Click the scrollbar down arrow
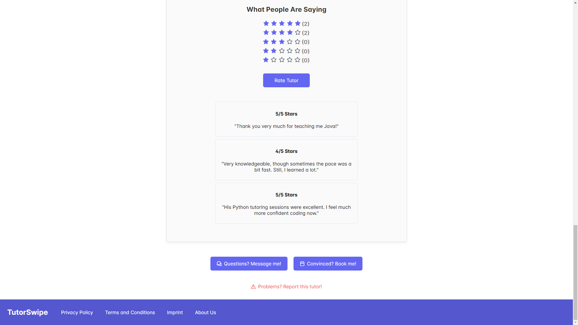 (x=575, y=322)
